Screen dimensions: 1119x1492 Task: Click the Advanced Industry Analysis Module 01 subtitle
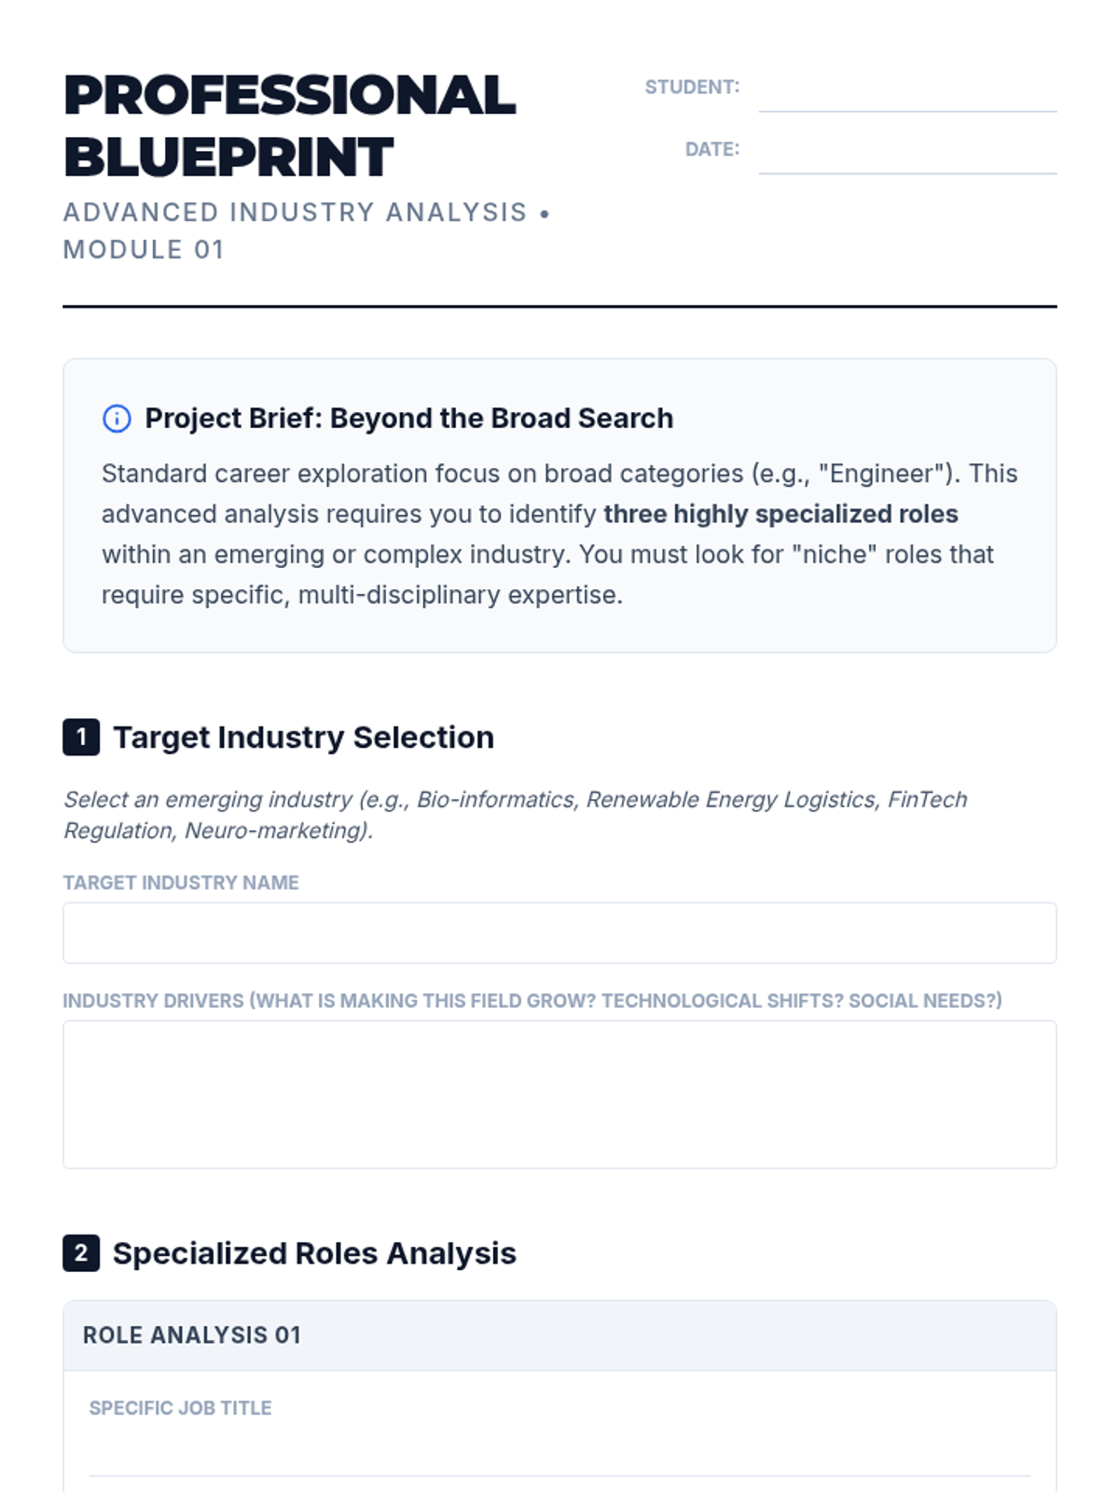pyautogui.click(x=306, y=231)
